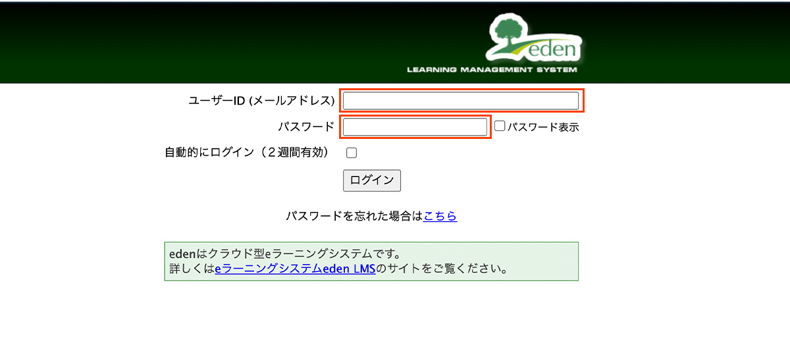Open the eラーニングシステムeden LMS link
The width and height of the screenshot is (790, 349).
295,269
